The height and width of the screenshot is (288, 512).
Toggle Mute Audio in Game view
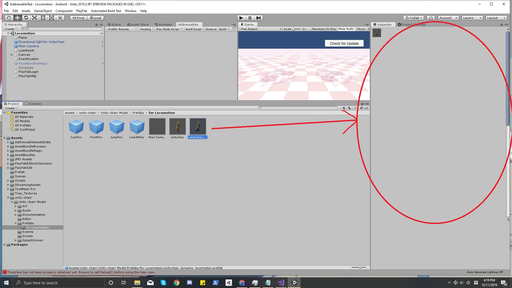(346, 29)
